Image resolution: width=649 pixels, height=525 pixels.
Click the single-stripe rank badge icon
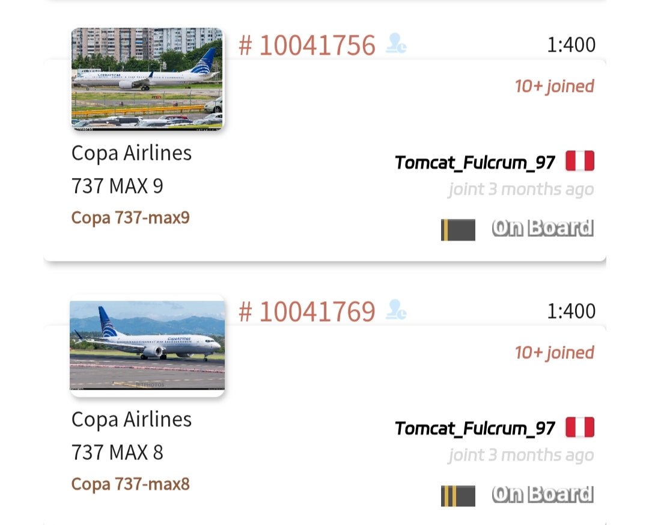[458, 230]
